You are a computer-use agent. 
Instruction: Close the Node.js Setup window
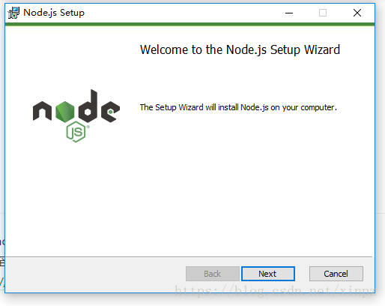tap(357, 13)
